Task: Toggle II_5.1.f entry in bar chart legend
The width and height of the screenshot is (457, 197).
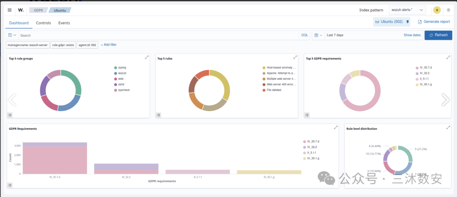Action: 310,153
